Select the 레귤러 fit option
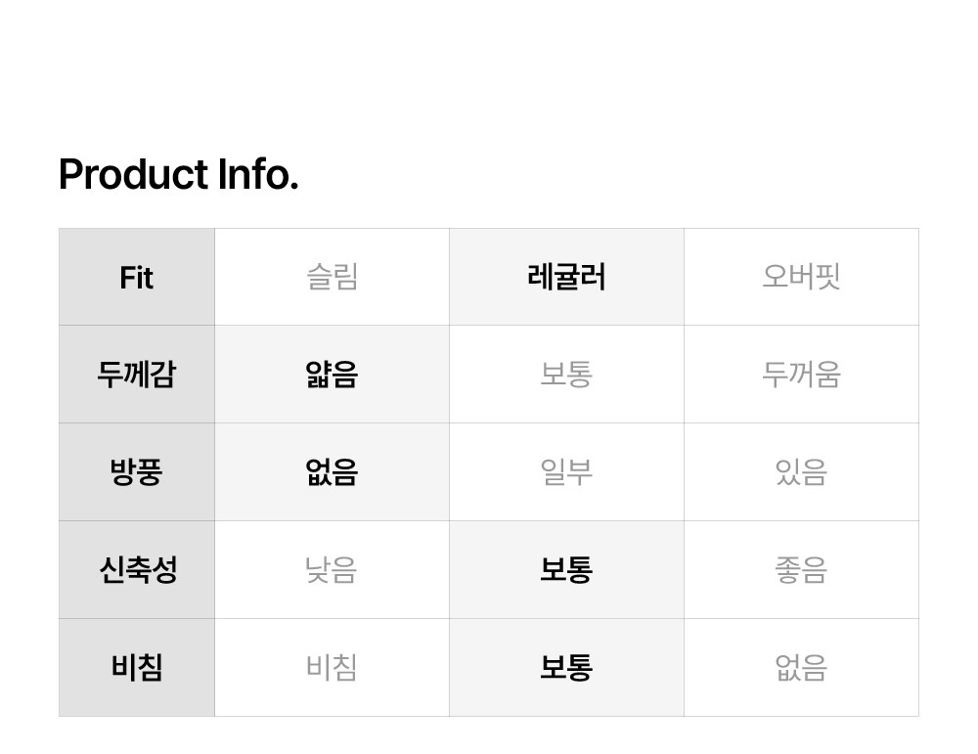This screenshot has width=978, height=754. point(566,278)
